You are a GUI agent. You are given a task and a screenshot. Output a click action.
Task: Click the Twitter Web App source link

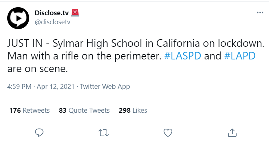click(x=105, y=87)
